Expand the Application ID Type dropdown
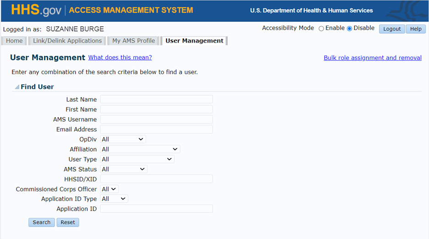The image size is (429, 239). [114, 199]
